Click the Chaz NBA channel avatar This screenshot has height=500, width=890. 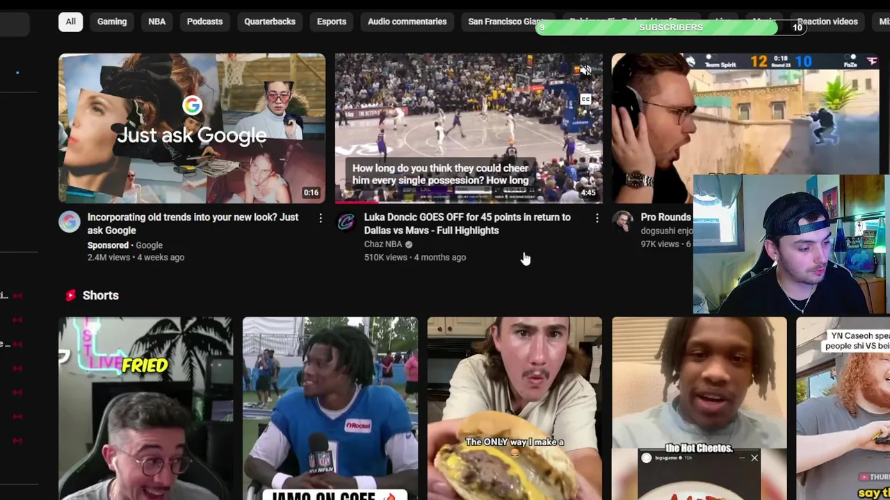pyautogui.click(x=346, y=222)
